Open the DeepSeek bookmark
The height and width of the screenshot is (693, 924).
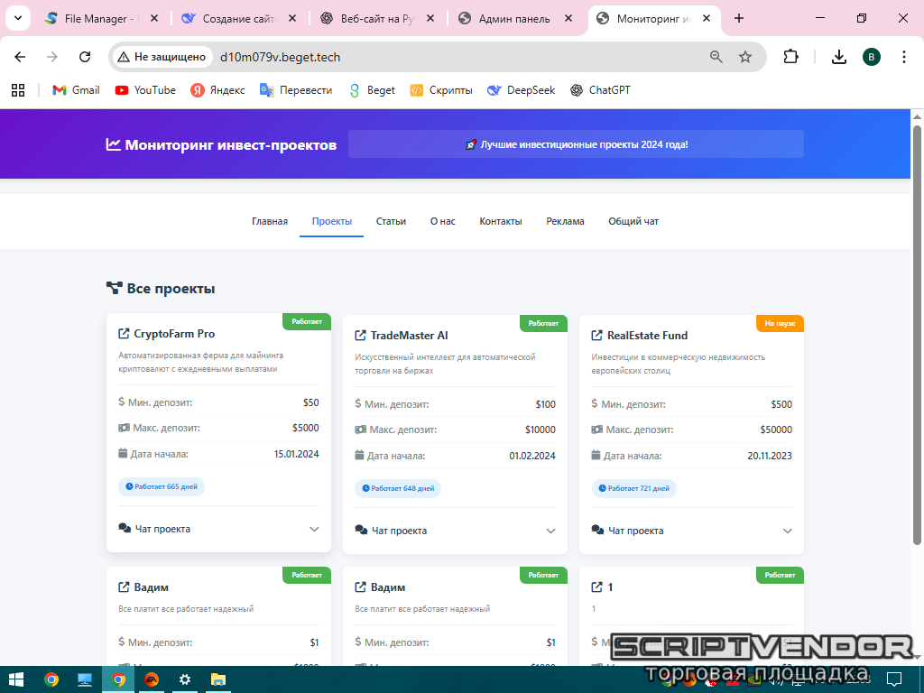(521, 90)
